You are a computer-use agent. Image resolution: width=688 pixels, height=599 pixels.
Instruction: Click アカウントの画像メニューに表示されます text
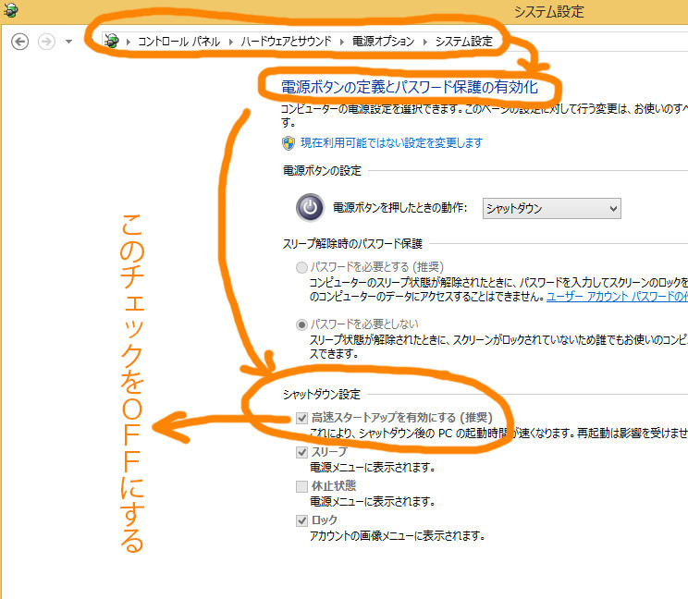tap(397, 535)
